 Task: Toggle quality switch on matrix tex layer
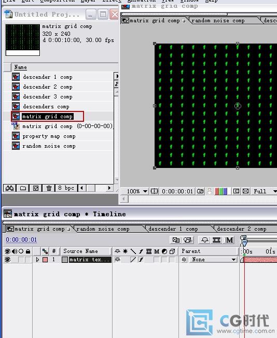(133, 260)
